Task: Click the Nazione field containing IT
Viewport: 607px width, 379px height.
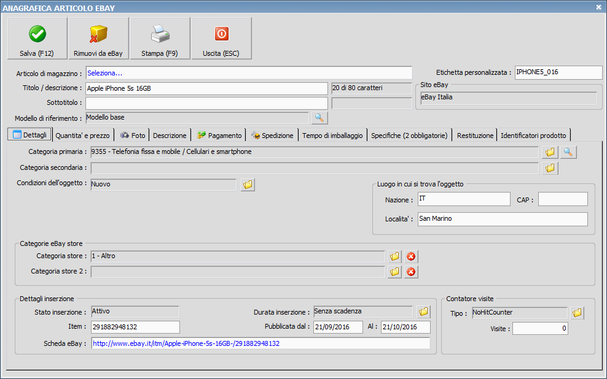Action: point(464,199)
